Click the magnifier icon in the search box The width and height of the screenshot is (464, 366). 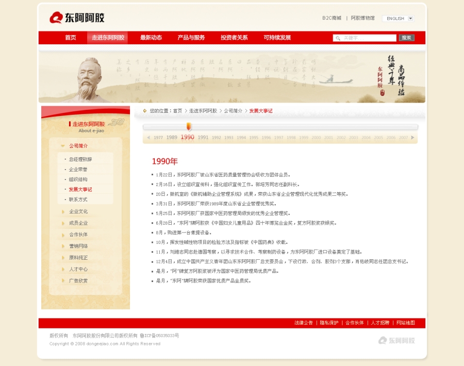(338, 38)
